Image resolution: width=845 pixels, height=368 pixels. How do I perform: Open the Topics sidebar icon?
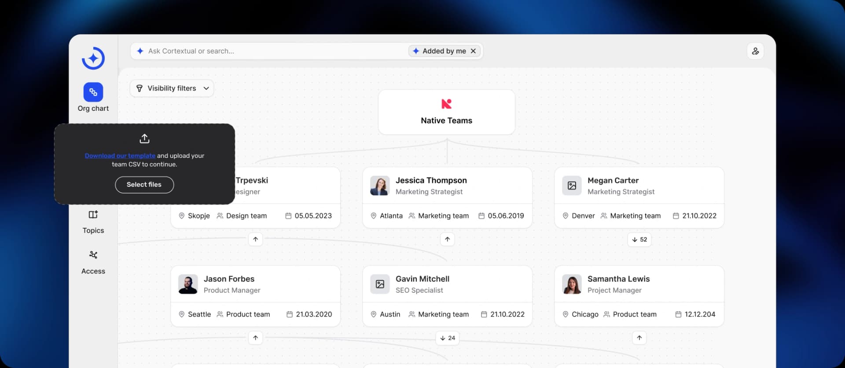(93, 215)
